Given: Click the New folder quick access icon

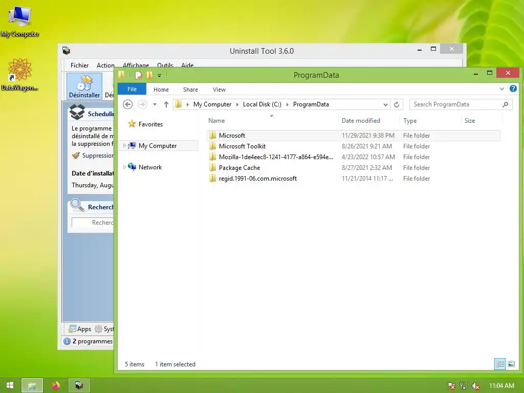Looking at the screenshot, I should tap(150, 75).
